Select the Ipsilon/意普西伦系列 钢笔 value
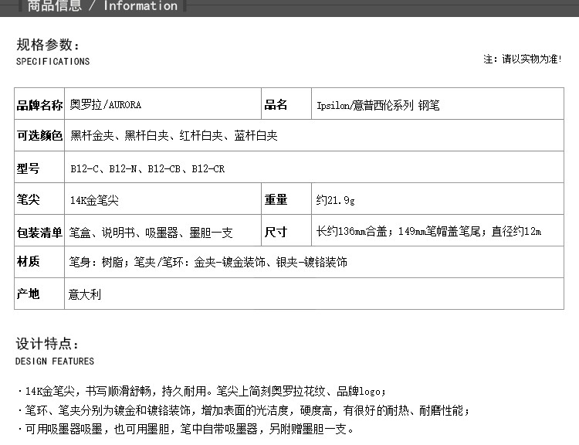Viewport: 579px width, 445px height. point(378,106)
